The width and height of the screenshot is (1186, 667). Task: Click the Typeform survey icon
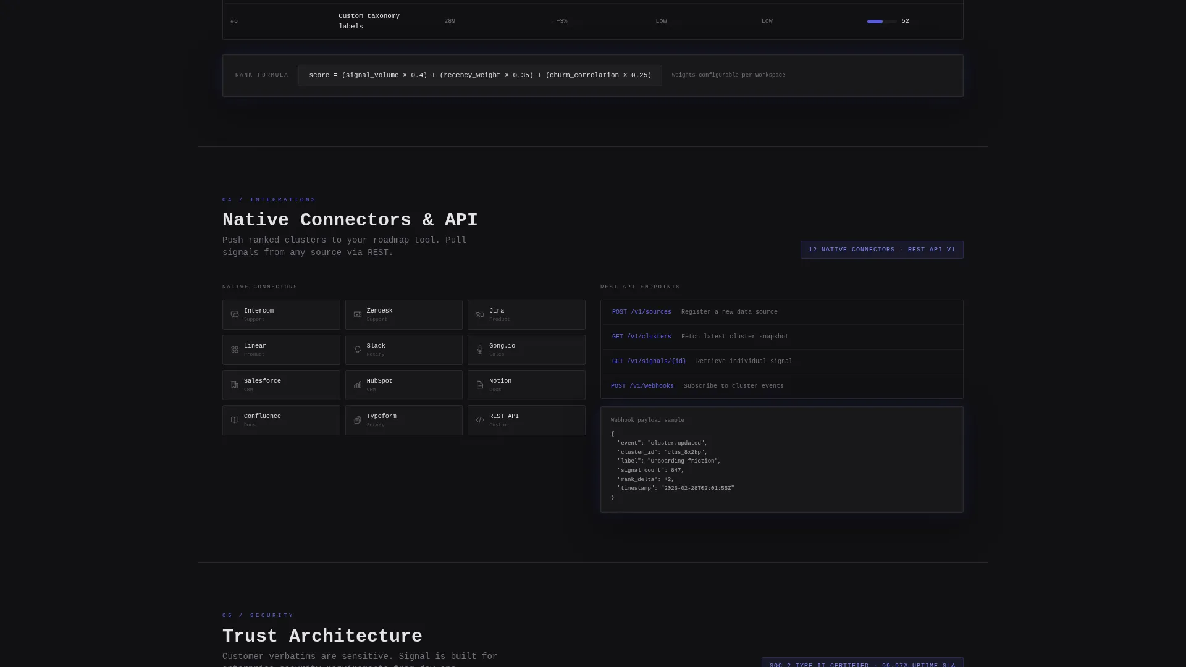click(x=358, y=420)
